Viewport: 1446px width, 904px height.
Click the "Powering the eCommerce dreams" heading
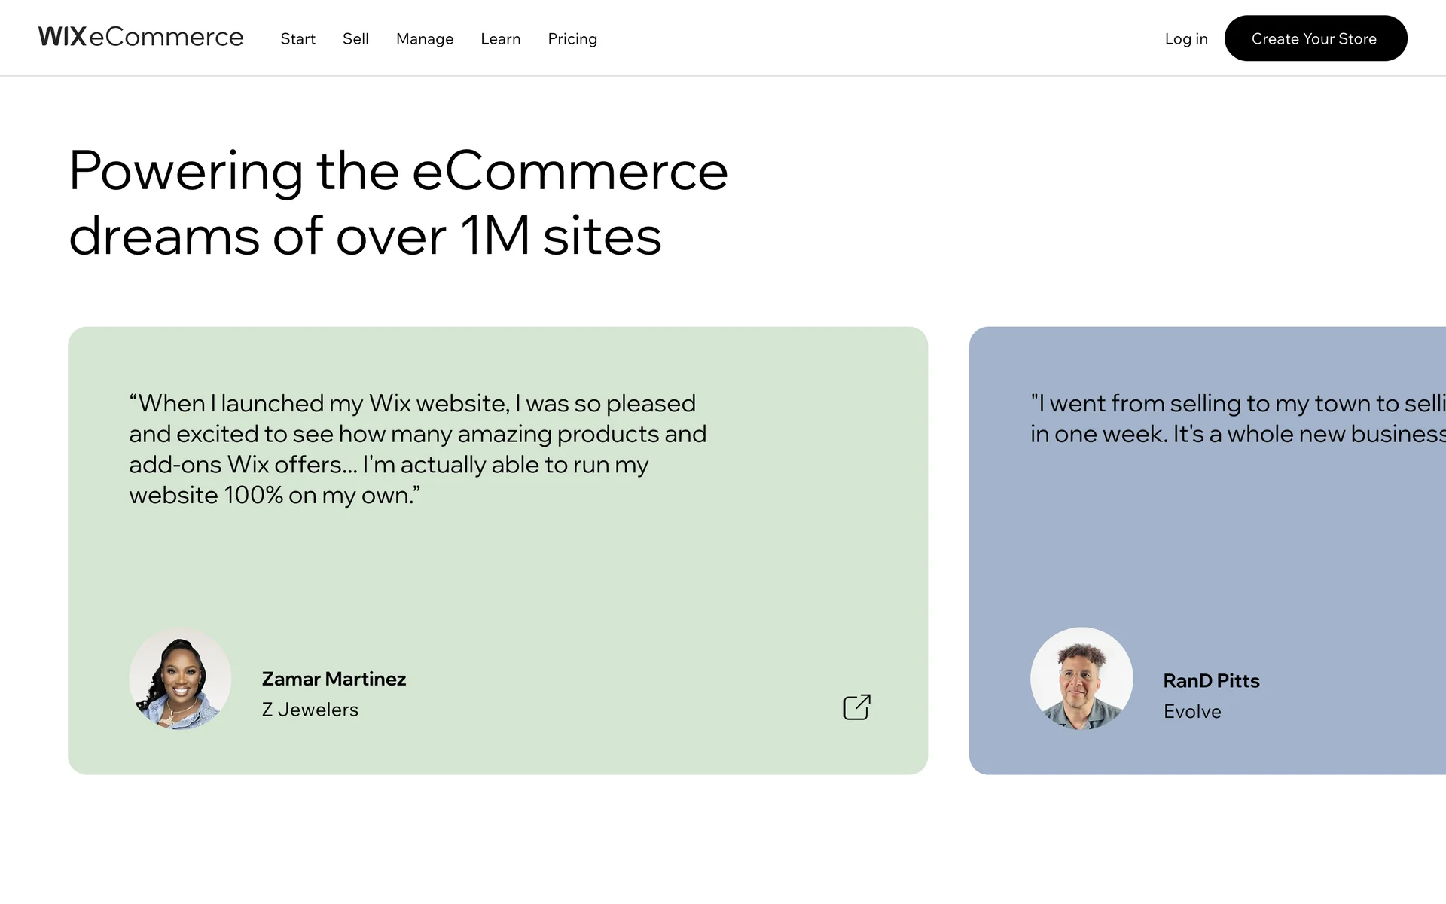(x=398, y=203)
